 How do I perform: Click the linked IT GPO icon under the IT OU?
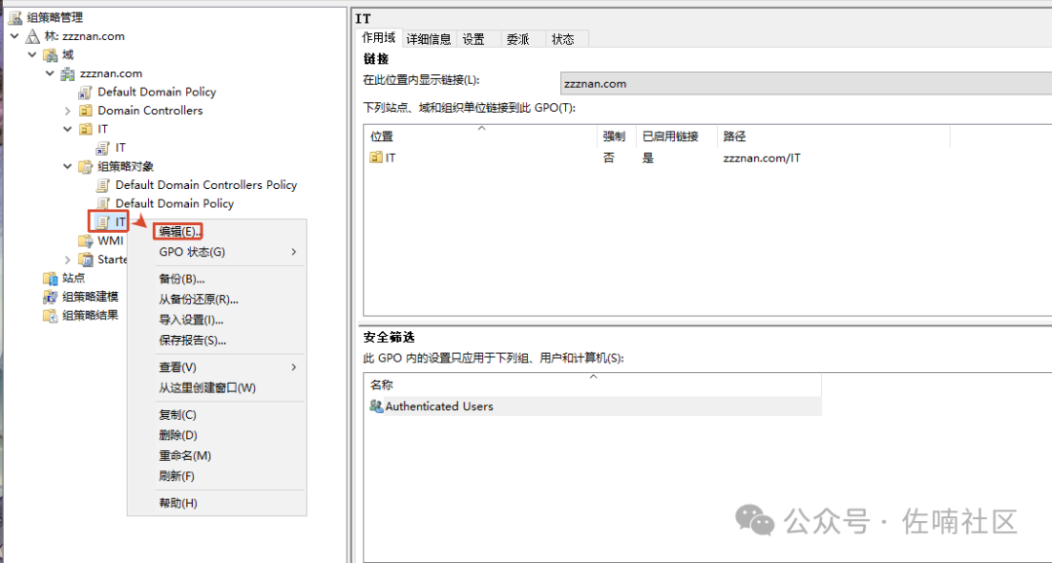102,148
